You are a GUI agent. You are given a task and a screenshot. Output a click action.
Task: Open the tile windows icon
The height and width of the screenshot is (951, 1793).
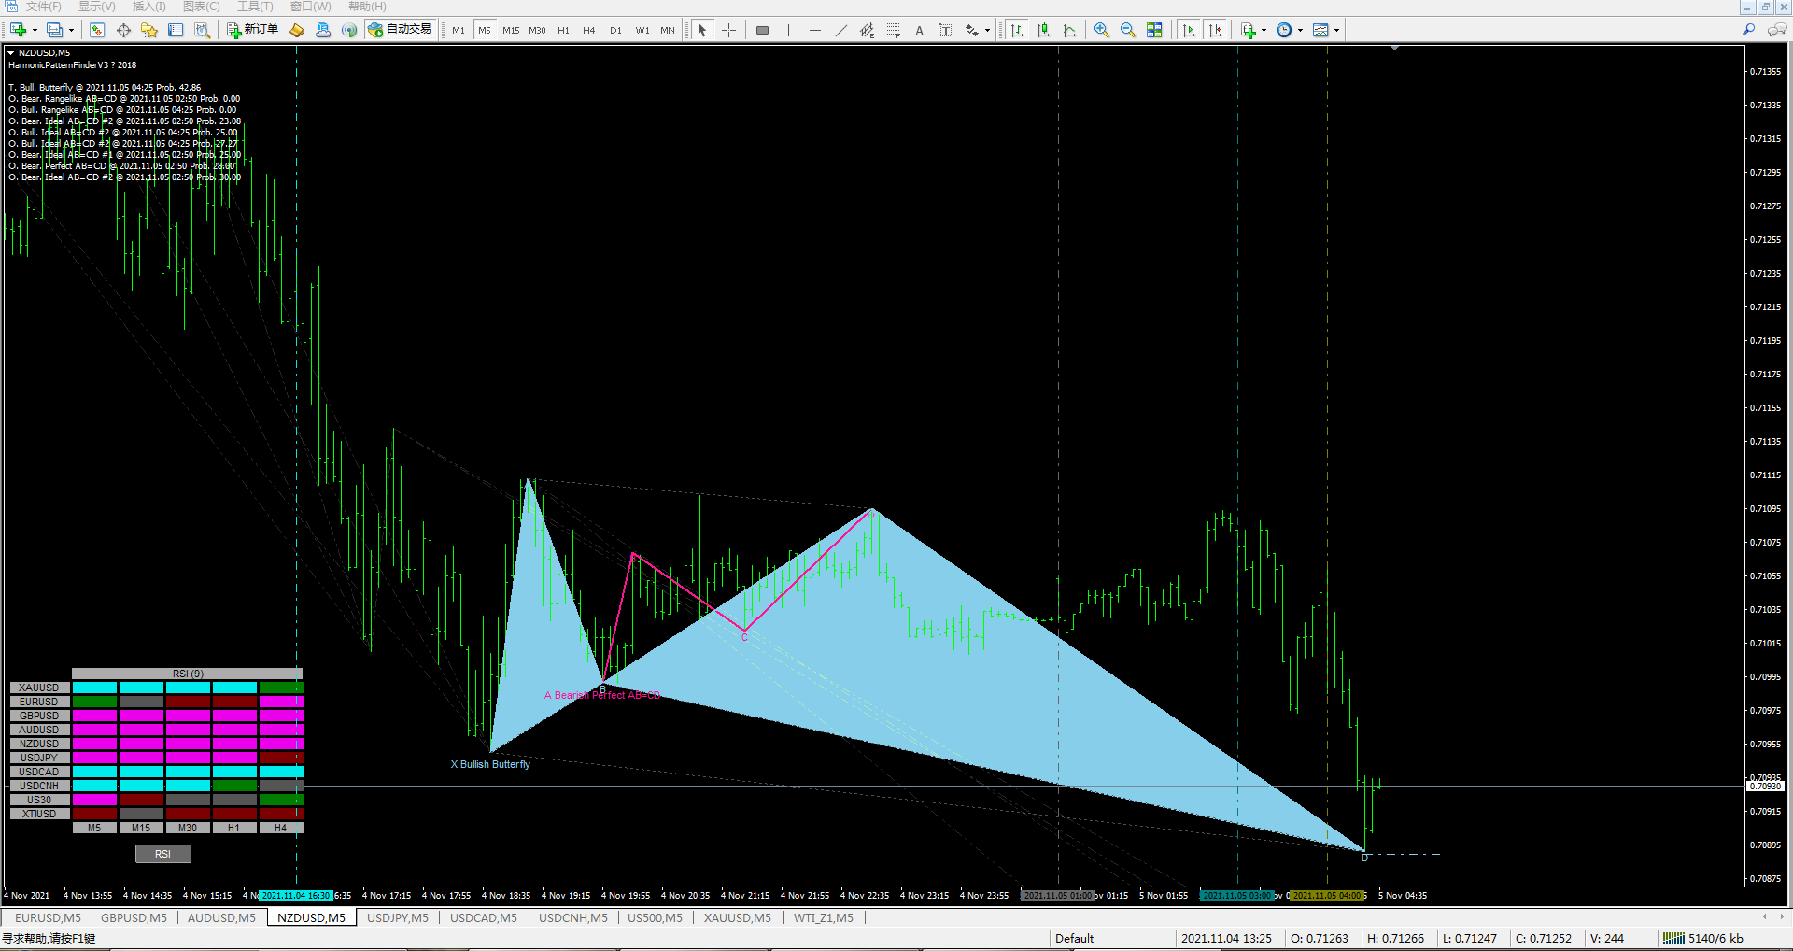coord(1154,30)
